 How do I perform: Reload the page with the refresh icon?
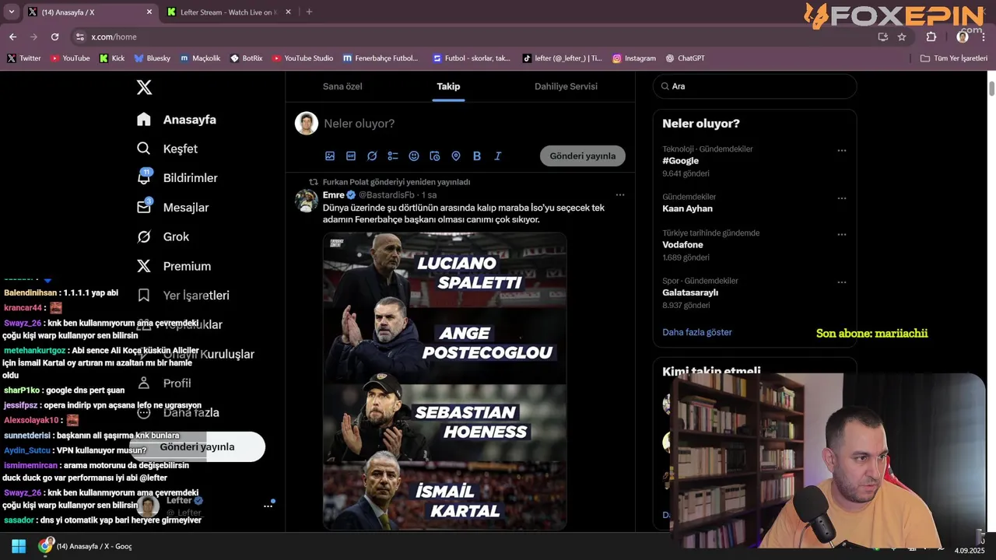pyautogui.click(x=54, y=37)
